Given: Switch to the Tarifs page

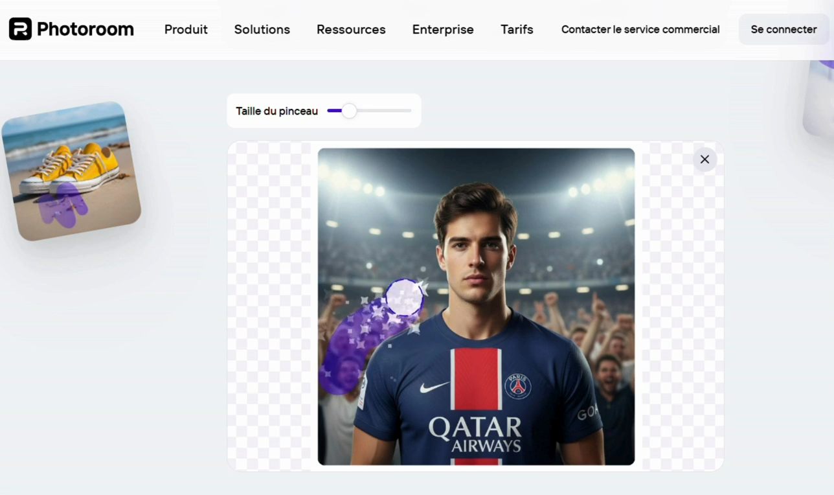Looking at the screenshot, I should pos(516,29).
